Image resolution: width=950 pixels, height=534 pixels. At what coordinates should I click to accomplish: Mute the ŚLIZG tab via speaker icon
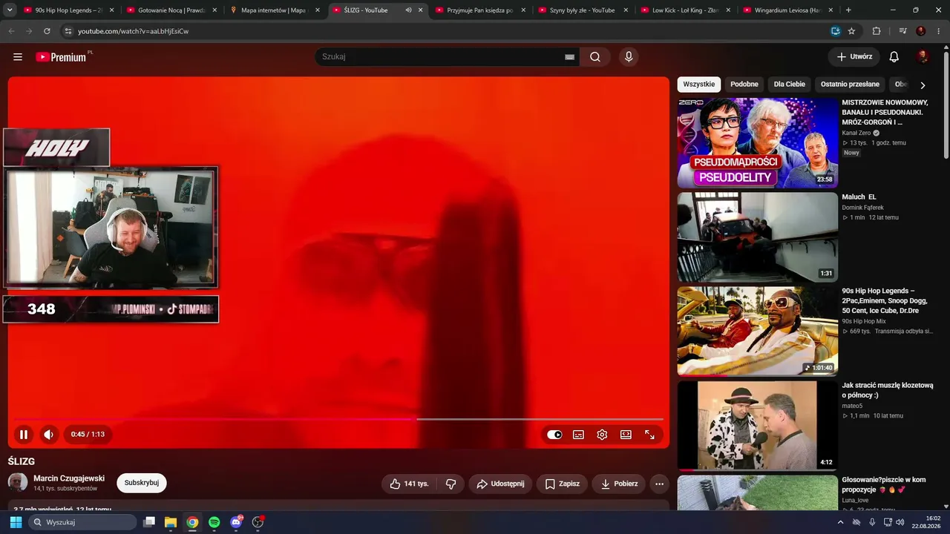pyautogui.click(x=408, y=10)
